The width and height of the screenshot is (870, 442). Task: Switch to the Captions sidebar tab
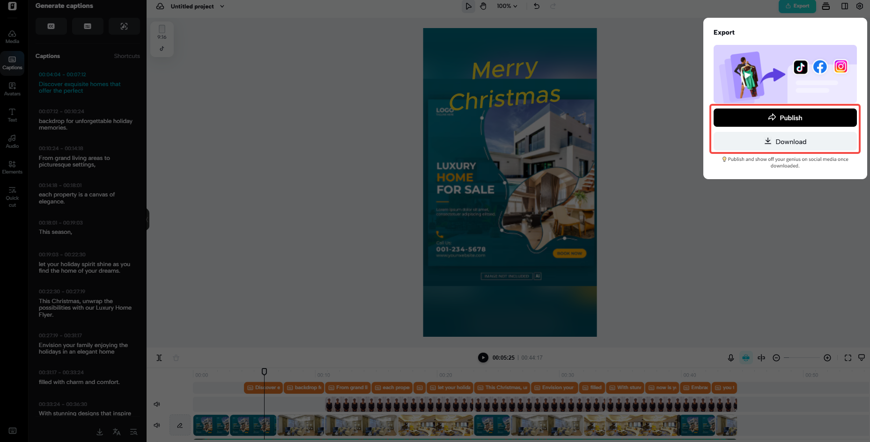tap(12, 63)
